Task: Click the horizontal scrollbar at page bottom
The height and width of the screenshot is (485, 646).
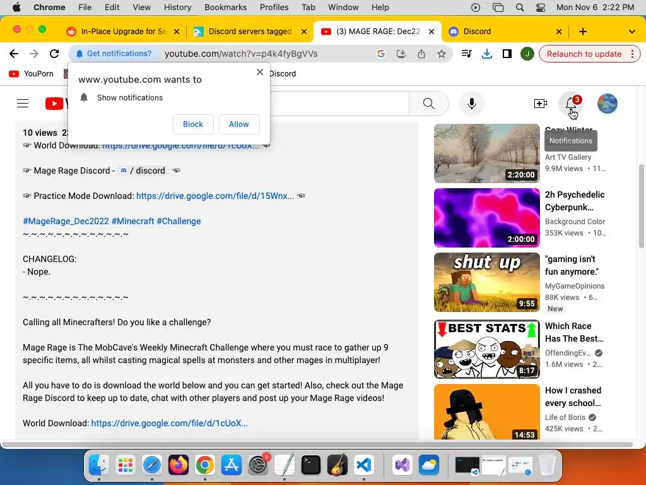Action: pos(317,445)
